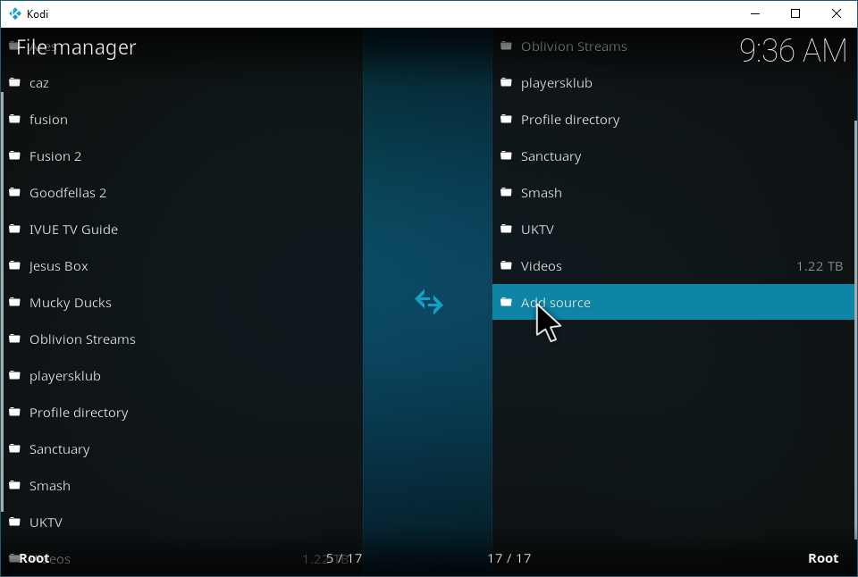Click left pane playersklub folder icon
The width and height of the screenshot is (858, 577).
(x=15, y=376)
